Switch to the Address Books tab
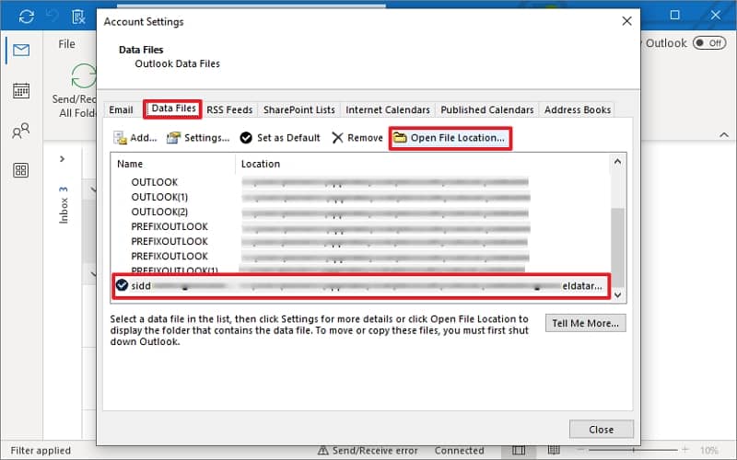The width and height of the screenshot is (737, 460). pos(578,109)
